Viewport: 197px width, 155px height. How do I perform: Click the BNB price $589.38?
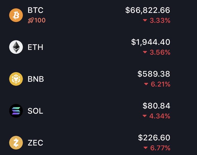[154, 74]
